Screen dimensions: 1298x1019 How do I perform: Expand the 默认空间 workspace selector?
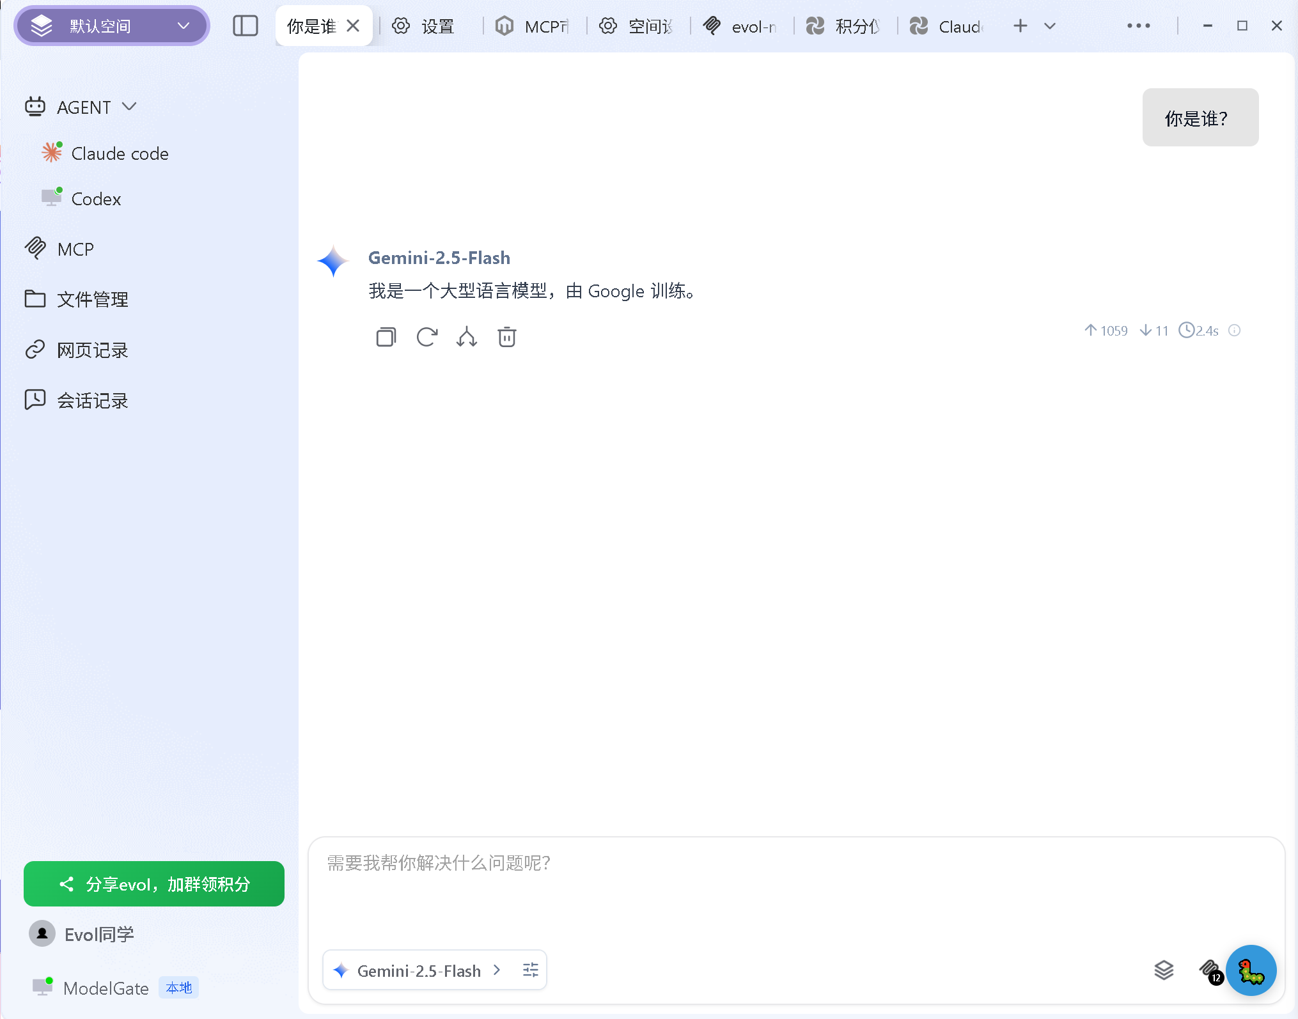[184, 26]
